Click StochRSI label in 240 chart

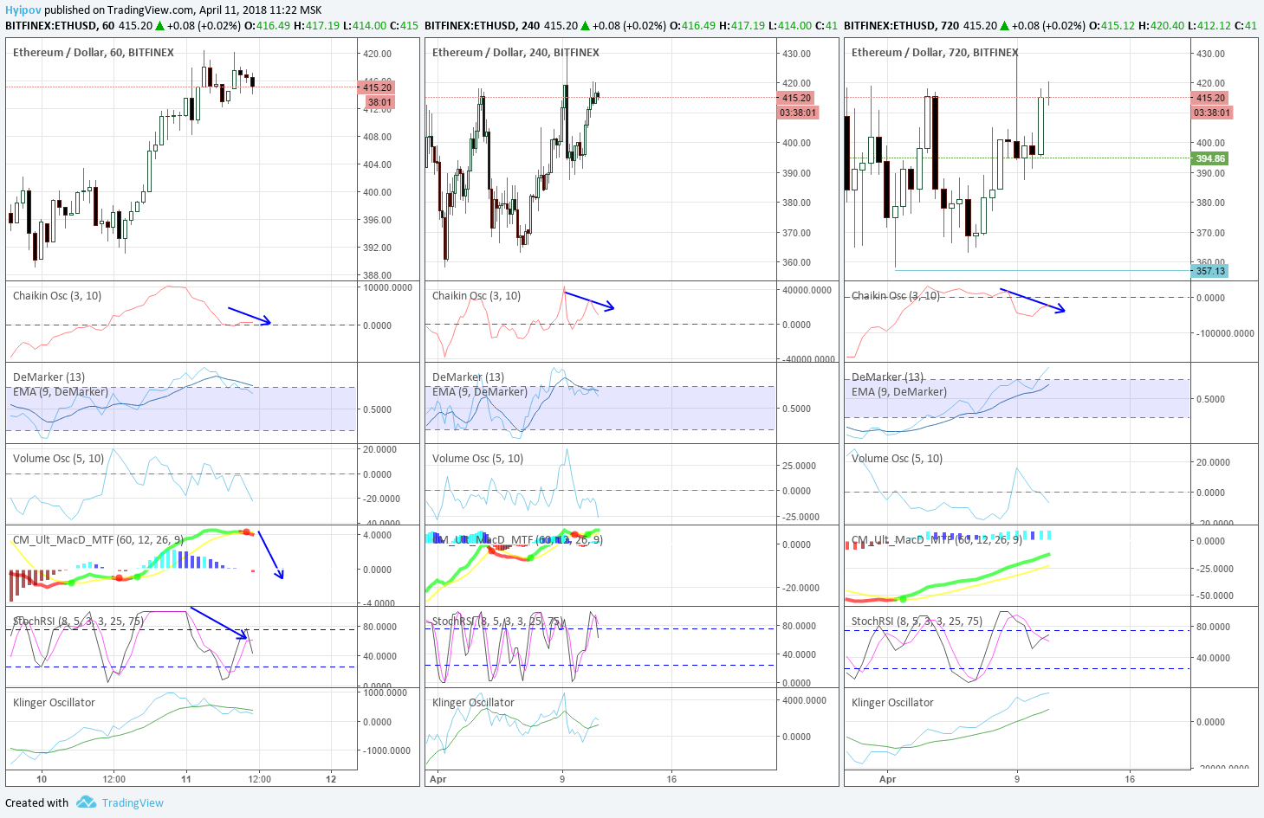pos(497,621)
